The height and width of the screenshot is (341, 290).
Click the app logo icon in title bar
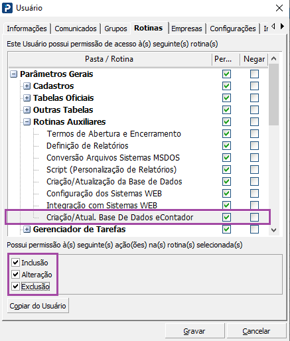[7, 8]
